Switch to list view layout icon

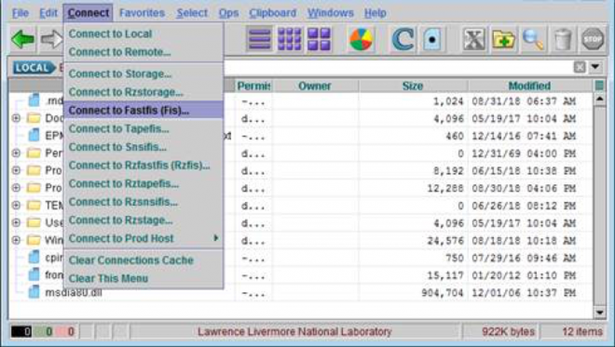click(x=259, y=39)
